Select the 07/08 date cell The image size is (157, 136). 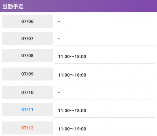[x=27, y=55]
